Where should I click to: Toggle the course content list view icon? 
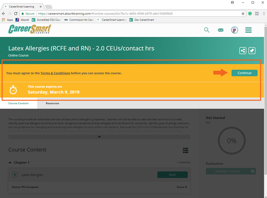point(186,150)
